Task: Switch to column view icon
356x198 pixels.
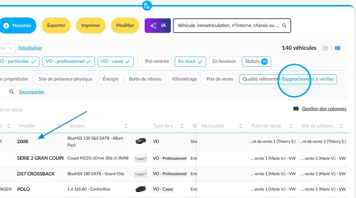Action: coord(338,48)
